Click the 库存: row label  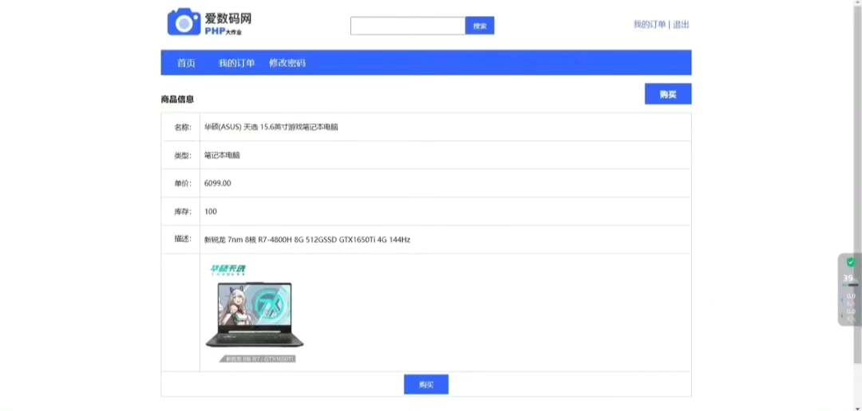click(183, 211)
